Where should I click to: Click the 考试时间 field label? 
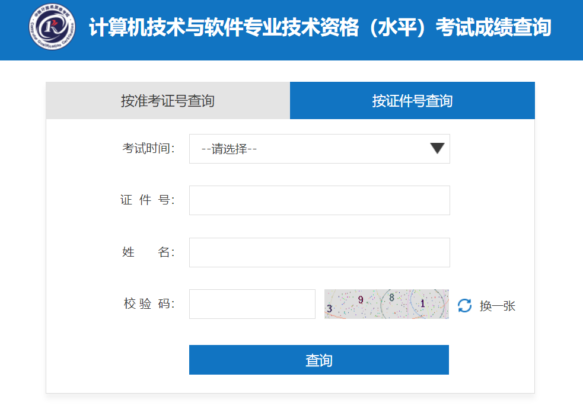[148, 148]
